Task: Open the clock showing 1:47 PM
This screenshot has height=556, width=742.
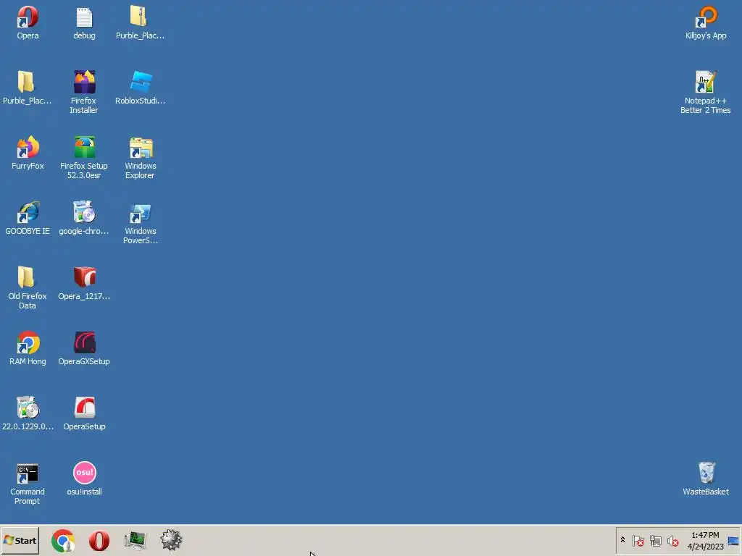Action: (705, 541)
